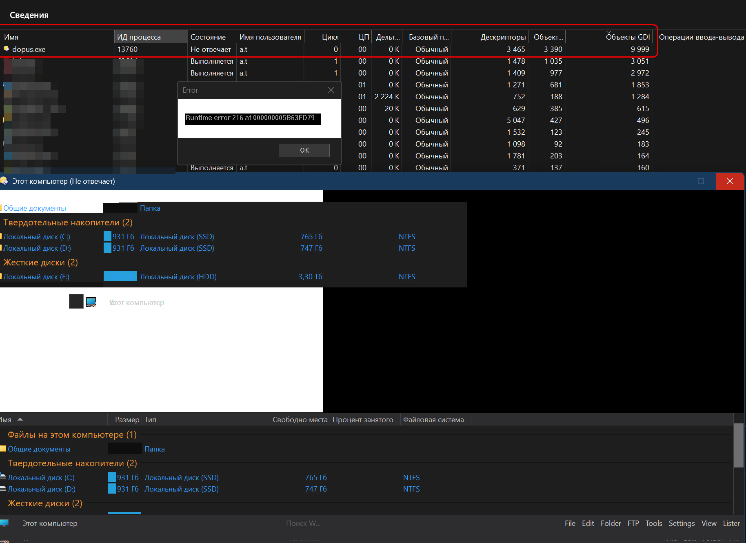Click the monitor icon beside the faded Этот компьютер label

pyautogui.click(x=91, y=302)
